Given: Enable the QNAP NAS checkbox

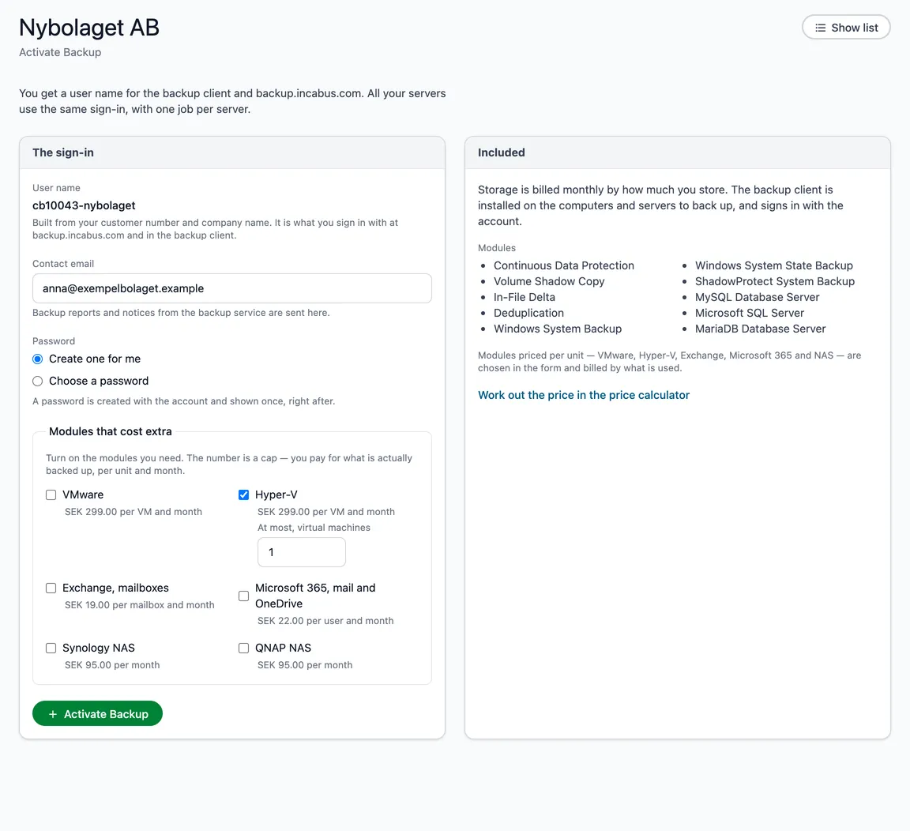Looking at the screenshot, I should (x=244, y=648).
